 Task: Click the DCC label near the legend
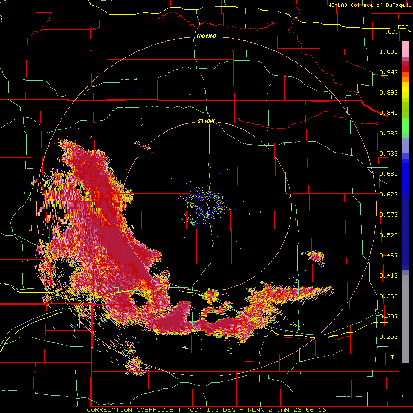point(403,28)
